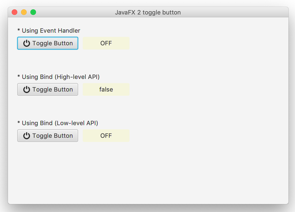
Task: Close the JavaFX 2 toggle button window
Action: (x=14, y=12)
